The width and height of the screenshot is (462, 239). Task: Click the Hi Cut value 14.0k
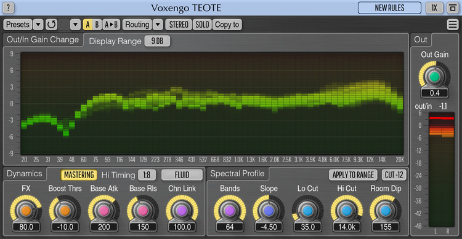(x=346, y=227)
